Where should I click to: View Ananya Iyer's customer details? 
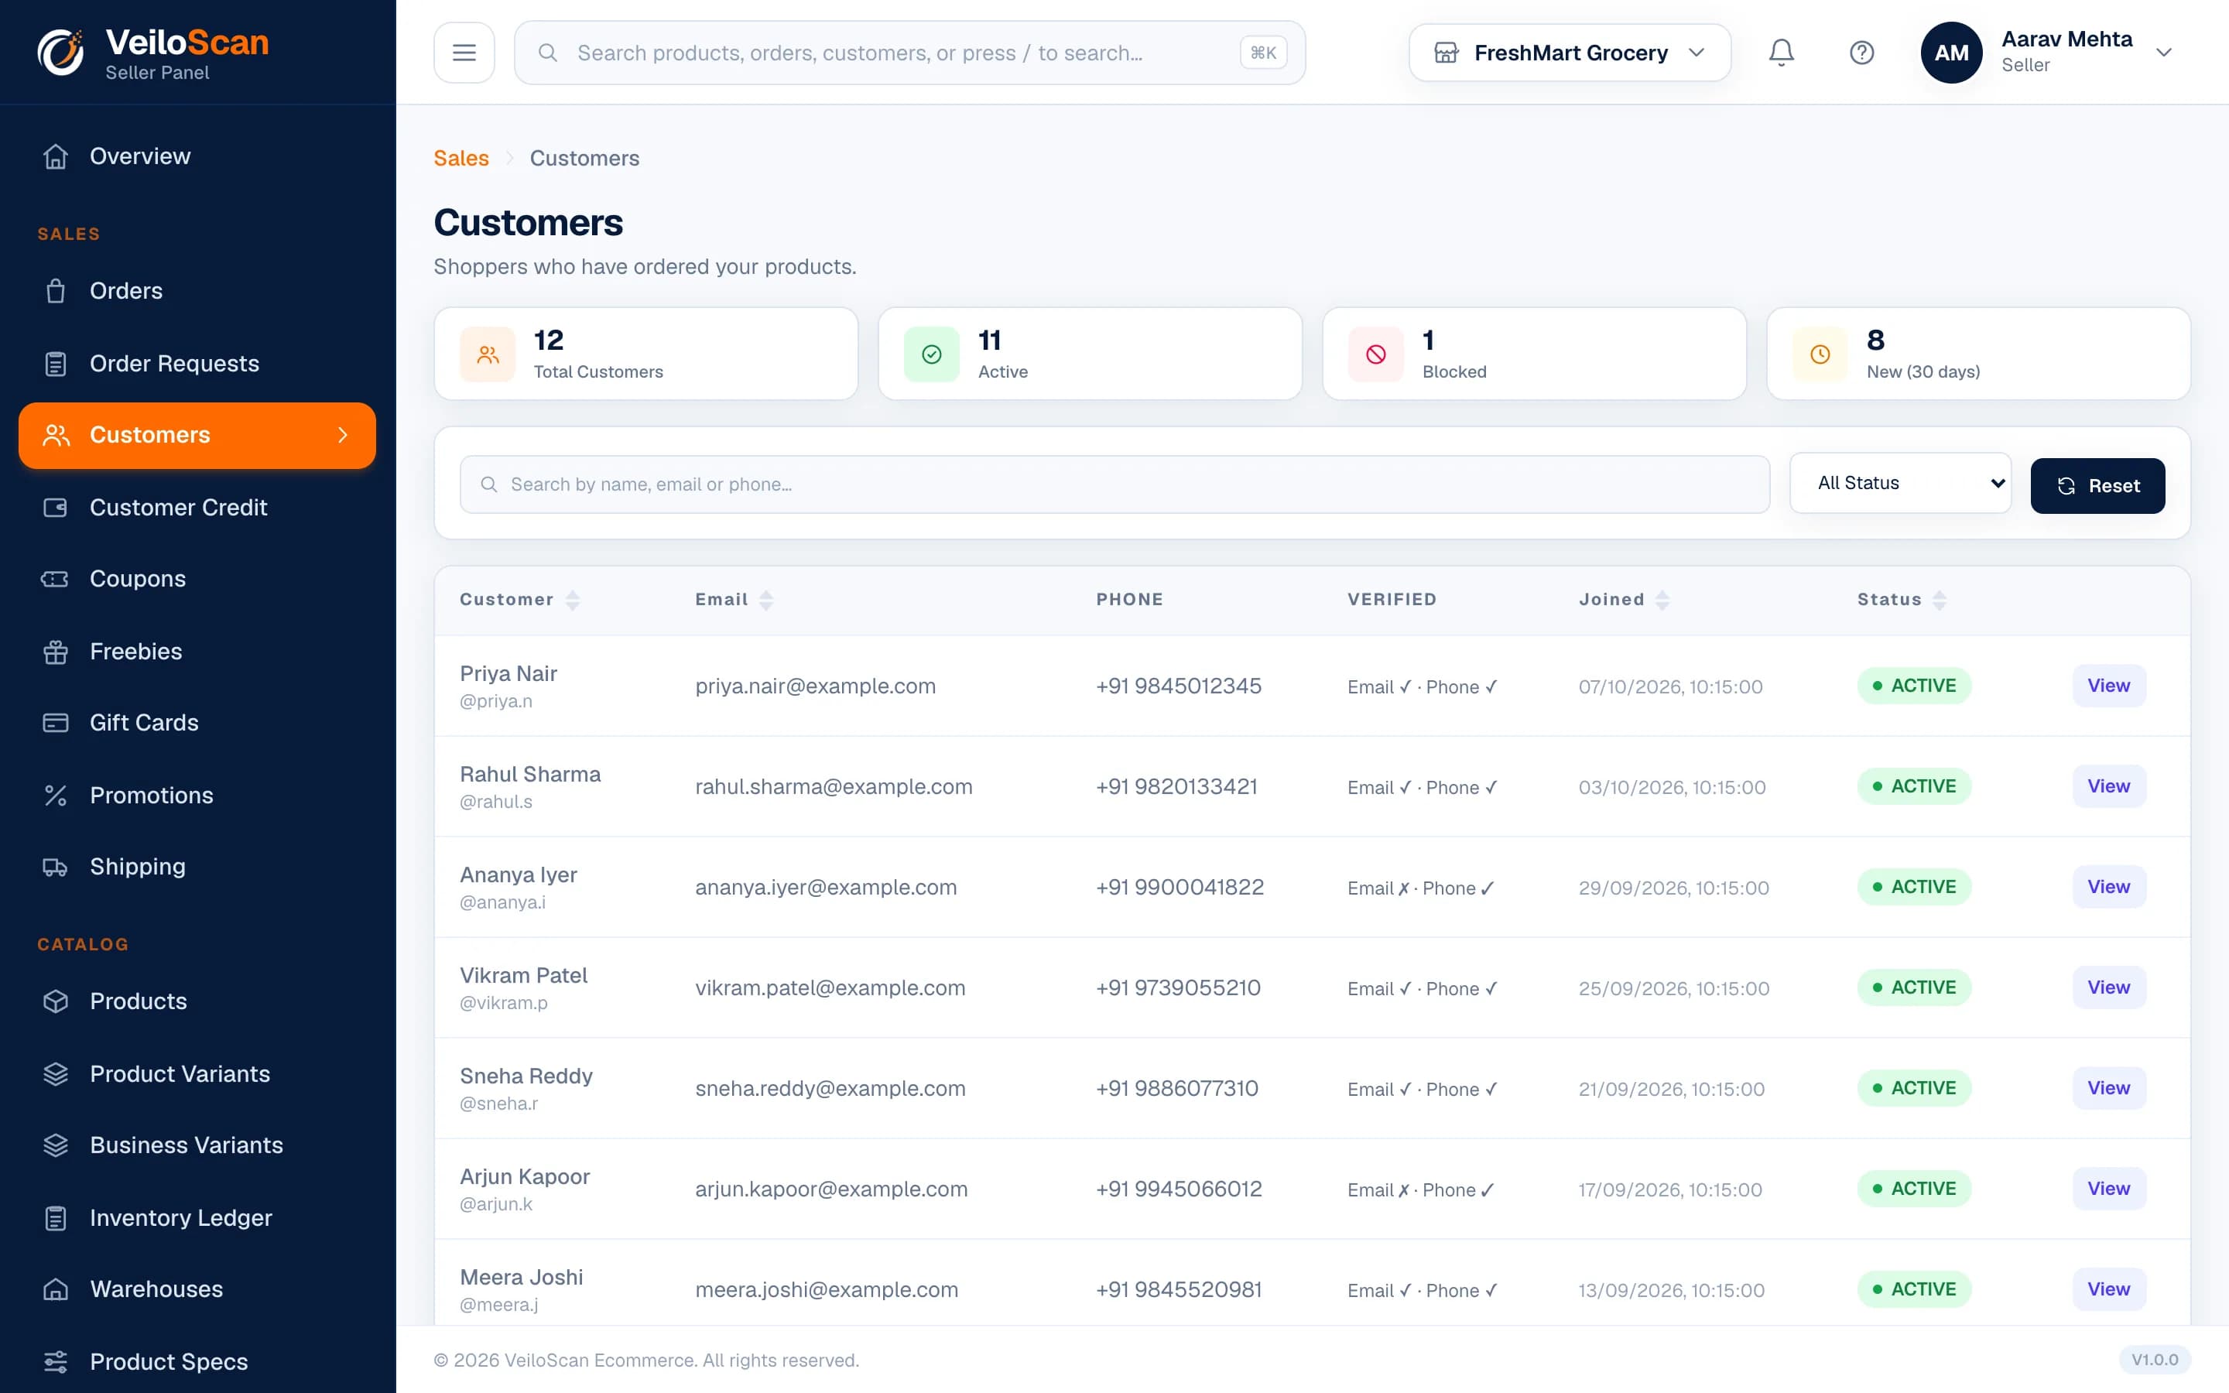click(2108, 886)
